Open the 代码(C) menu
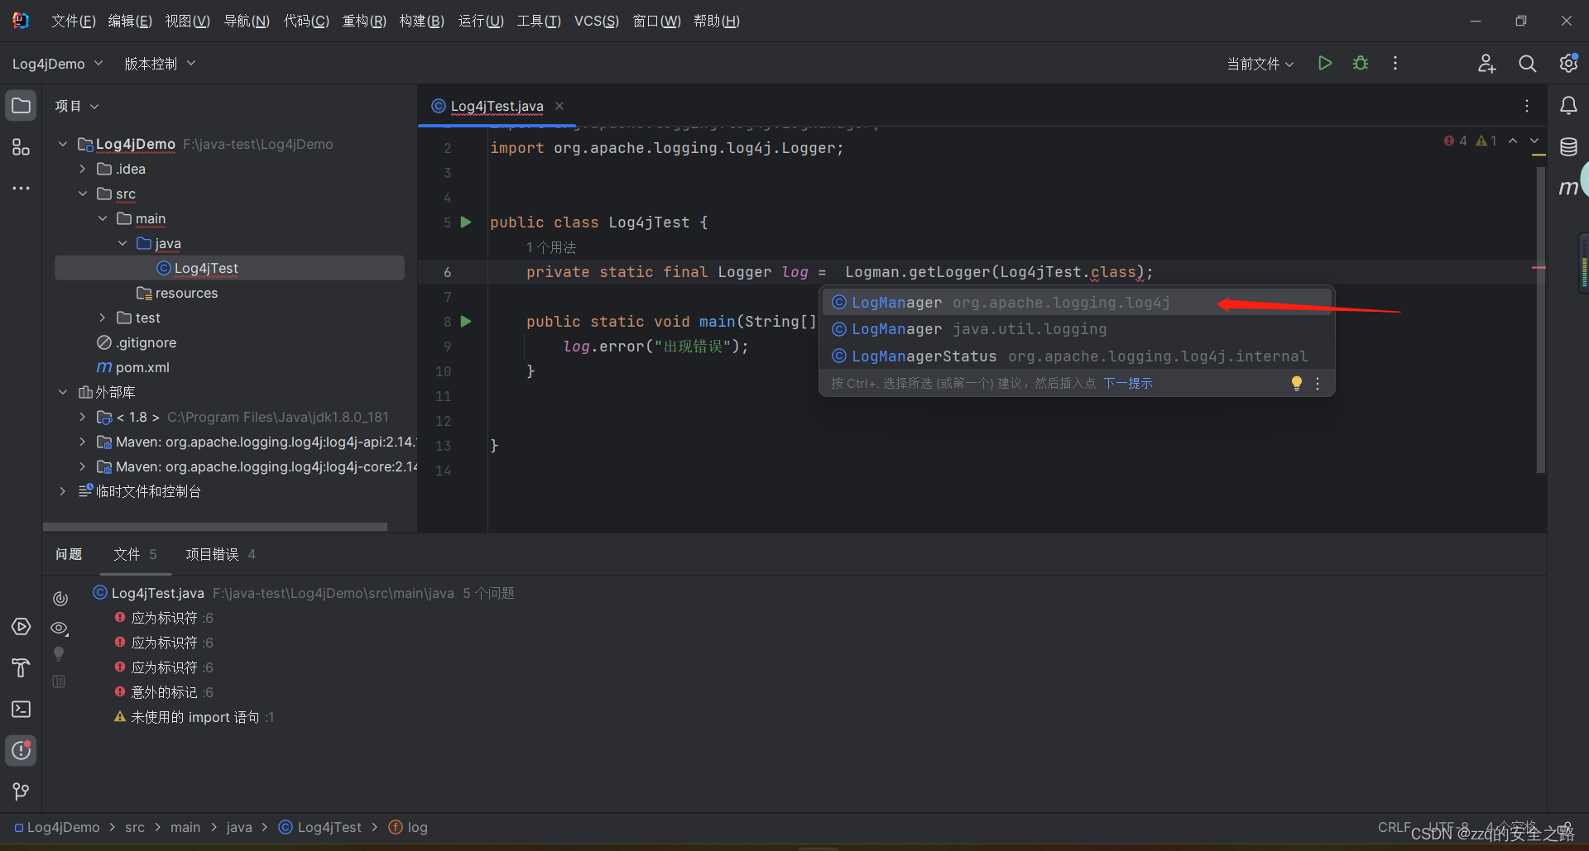The image size is (1589, 851). pos(306,21)
